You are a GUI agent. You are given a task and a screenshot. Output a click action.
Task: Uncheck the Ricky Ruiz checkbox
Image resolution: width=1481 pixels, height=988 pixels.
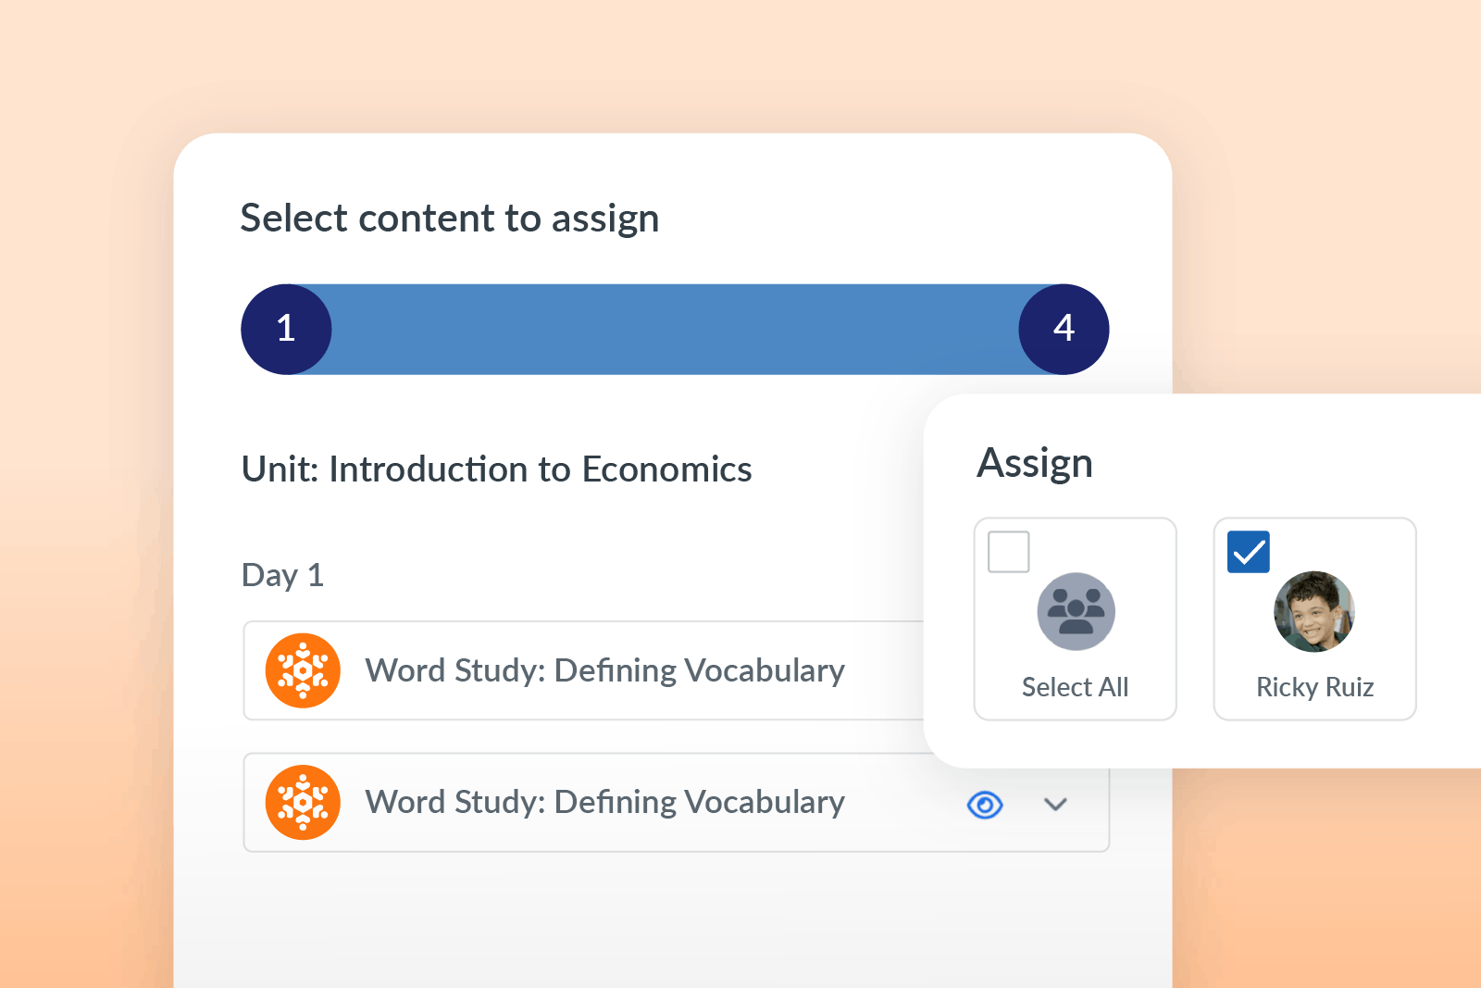pyautogui.click(x=1248, y=552)
